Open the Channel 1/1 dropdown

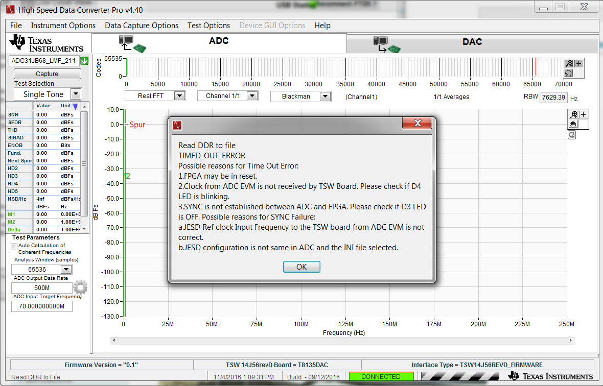252,95
